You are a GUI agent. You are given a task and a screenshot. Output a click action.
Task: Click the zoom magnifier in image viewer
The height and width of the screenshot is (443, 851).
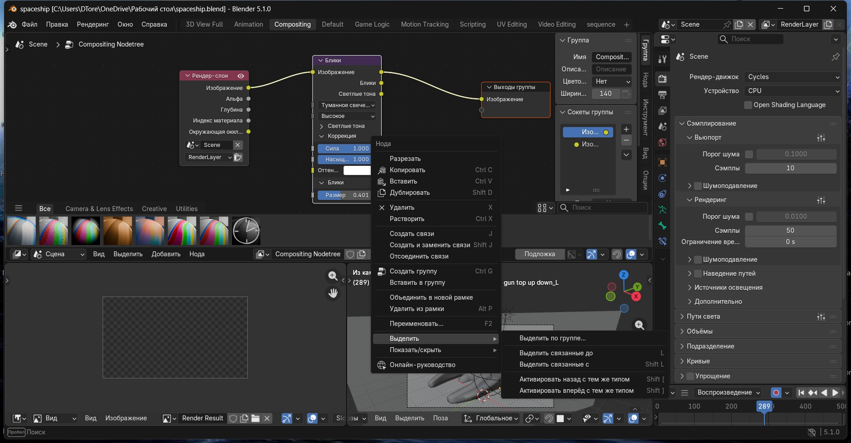333,276
